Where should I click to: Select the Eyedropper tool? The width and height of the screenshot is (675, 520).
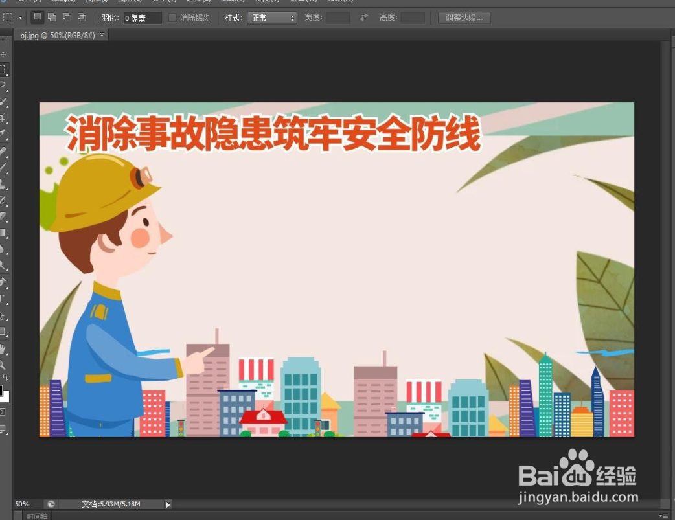[5, 133]
